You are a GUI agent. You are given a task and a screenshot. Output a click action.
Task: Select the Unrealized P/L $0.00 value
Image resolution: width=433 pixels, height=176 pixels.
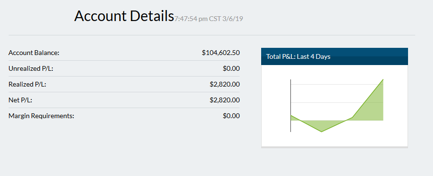pos(231,68)
